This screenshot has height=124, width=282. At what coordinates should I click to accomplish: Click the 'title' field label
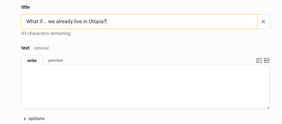(25, 7)
